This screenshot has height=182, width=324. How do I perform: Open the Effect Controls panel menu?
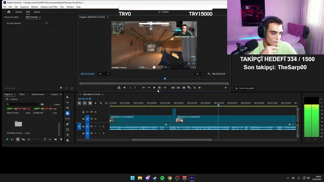tap(40, 17)
